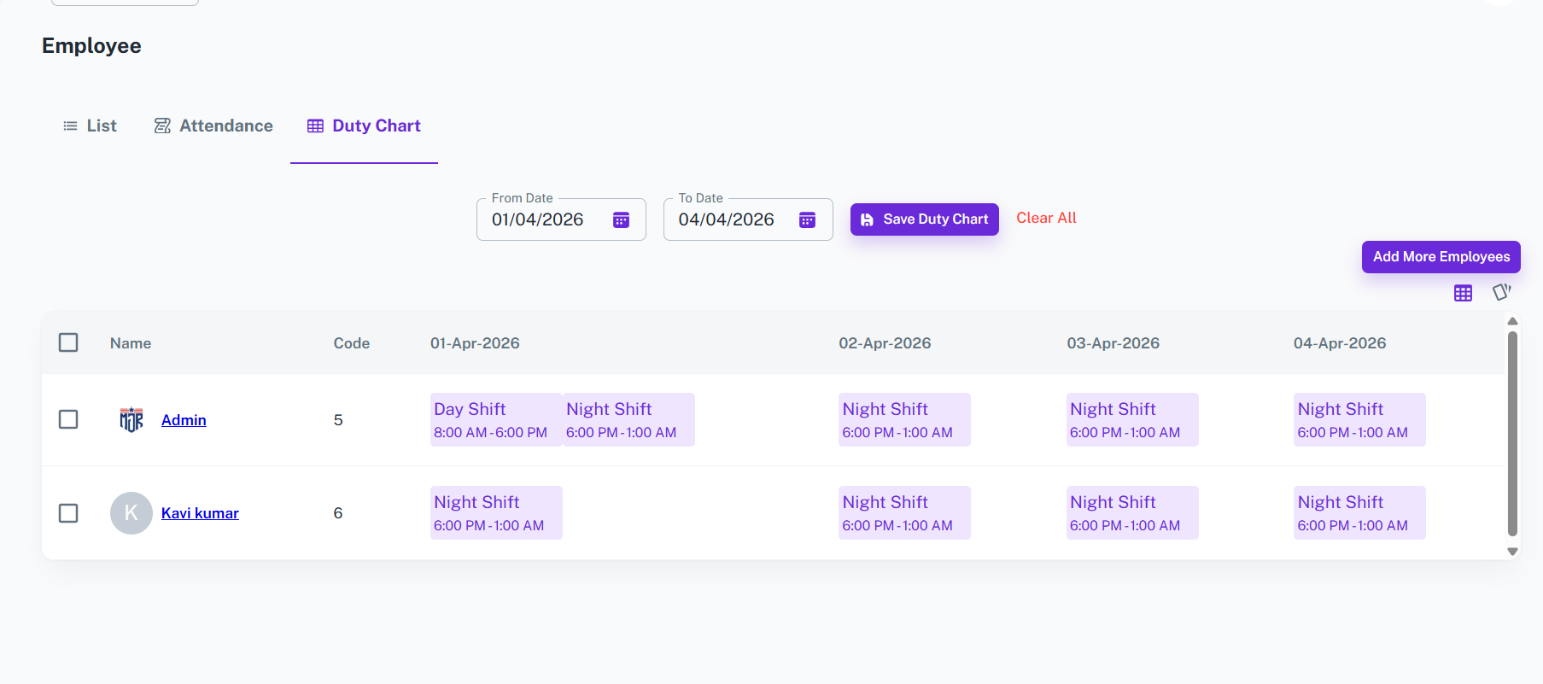Switch to table grid view icon
Image resolution: width=1543 pixels, height=684 pixels.
coord(1463,293)
